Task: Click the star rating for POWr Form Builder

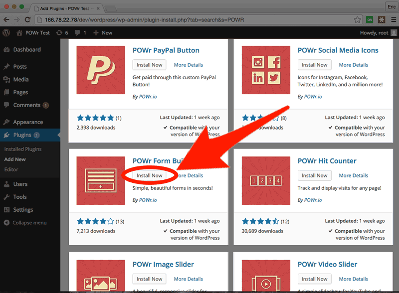Action: [x=95, y=222]
